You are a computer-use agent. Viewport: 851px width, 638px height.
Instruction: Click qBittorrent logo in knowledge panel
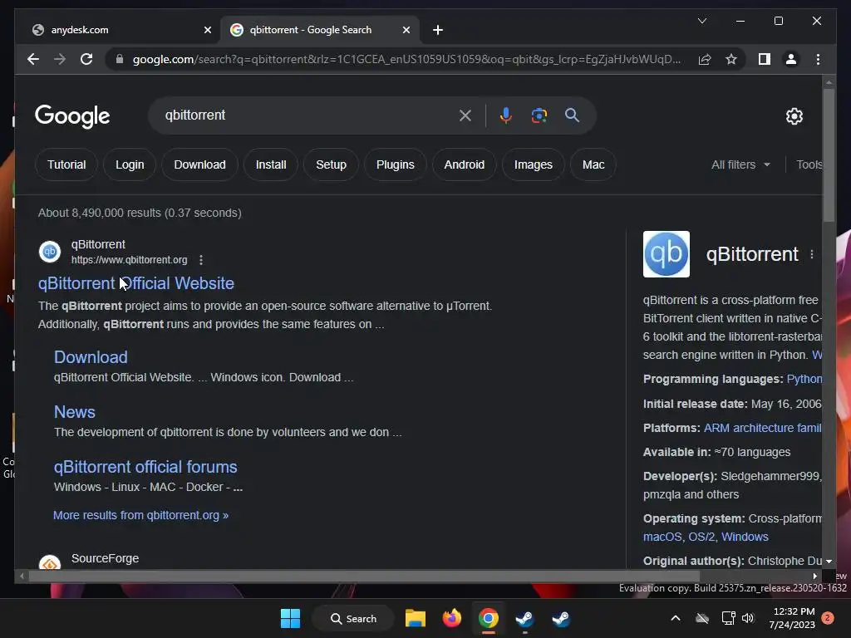point(667,254)
